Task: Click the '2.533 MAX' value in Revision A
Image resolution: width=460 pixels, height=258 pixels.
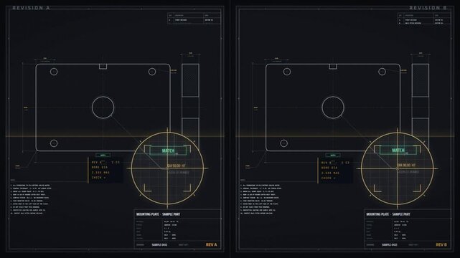Action: (100, 173)
